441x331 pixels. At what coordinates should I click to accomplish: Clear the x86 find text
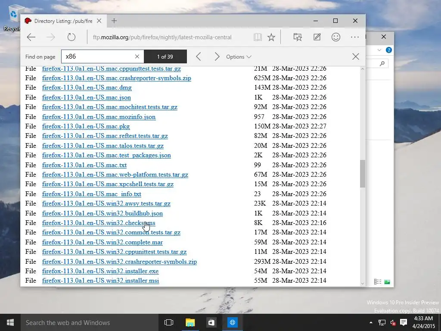(137, 56)
